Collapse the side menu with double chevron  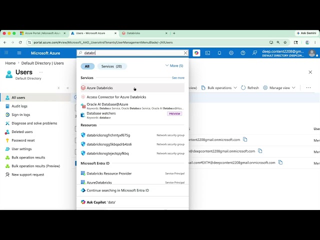coord(67,88)
